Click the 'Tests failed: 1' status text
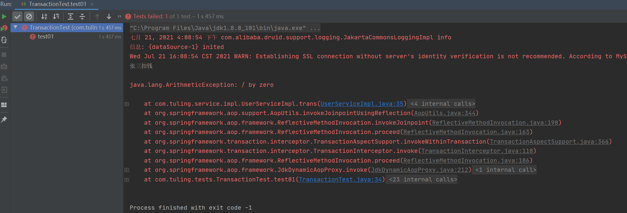Screen dimensions: 627x213 (151, 17)
